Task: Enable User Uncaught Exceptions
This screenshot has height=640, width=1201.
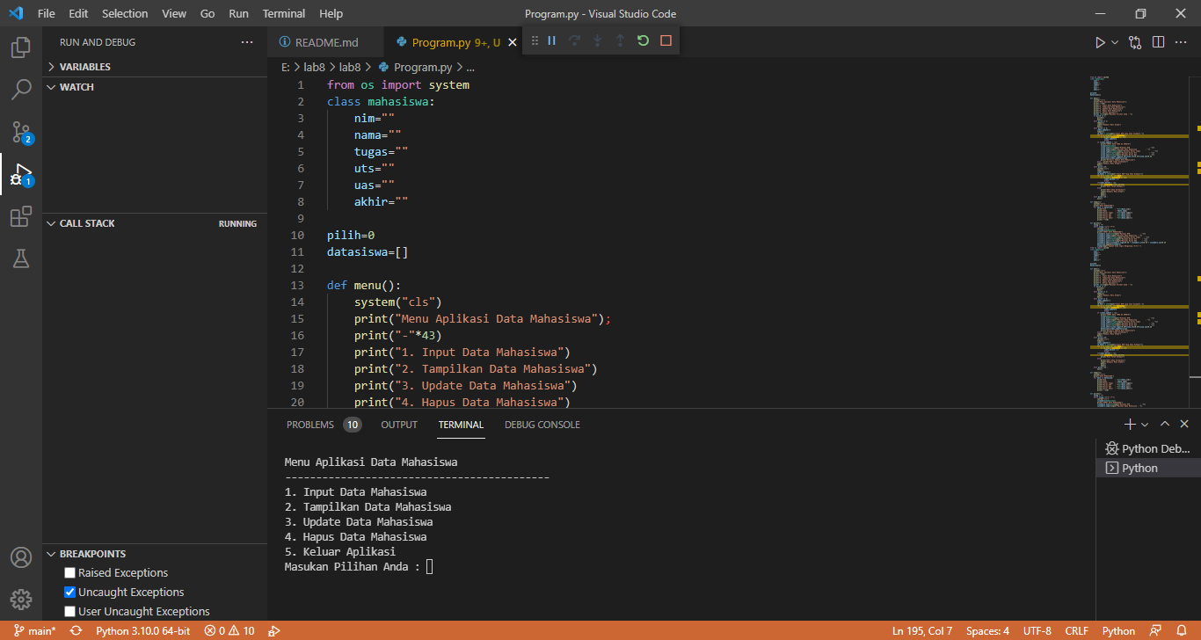Action: tap(68, 611)
